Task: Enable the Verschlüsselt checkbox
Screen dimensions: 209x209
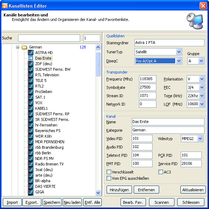Action: [x=109, y=172]
